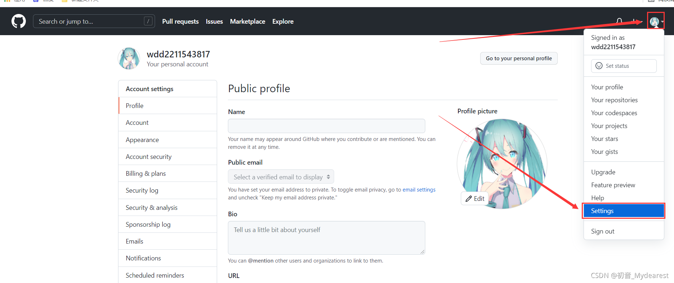
Task: Open Explore in the header
Action: 283,22
